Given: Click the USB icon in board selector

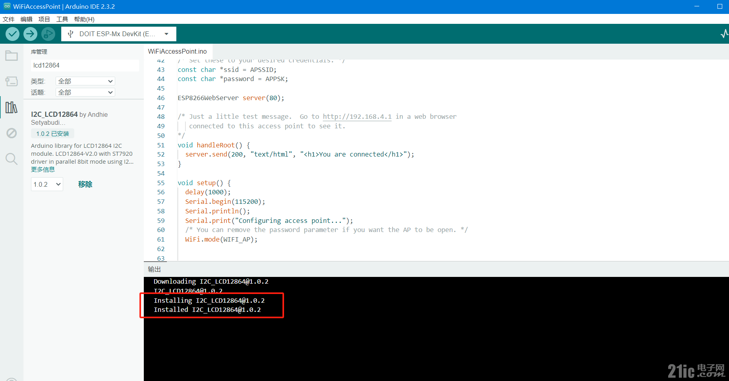Looking at the screenshot, I should pyautogui.click(x=71, y=34).
